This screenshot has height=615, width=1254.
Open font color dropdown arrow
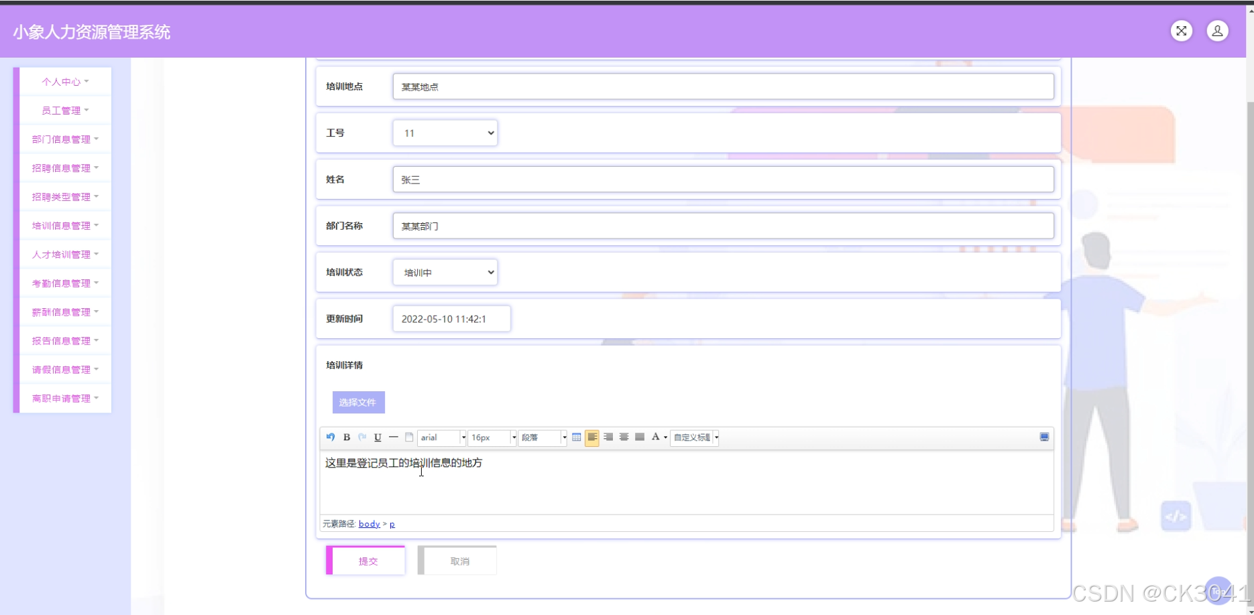[665, 438]
